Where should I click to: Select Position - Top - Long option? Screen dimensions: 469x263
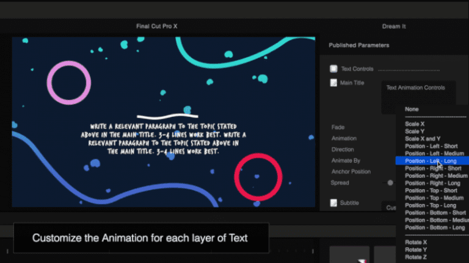pos(431,205)
